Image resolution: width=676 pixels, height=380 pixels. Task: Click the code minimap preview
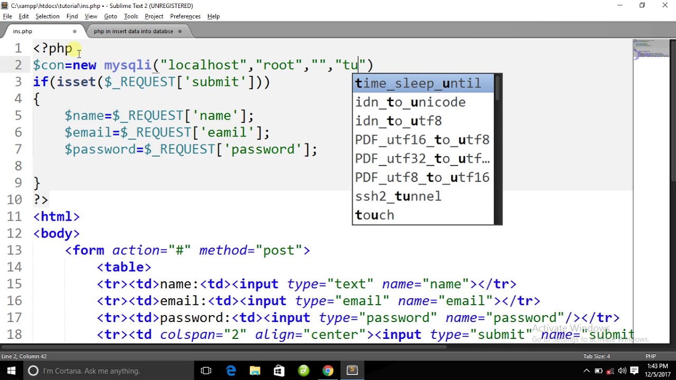(651, 49)
